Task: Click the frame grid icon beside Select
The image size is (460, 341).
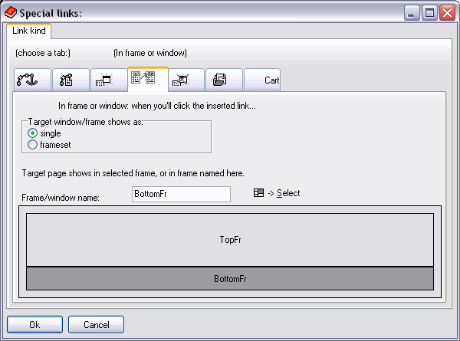Action: pyautogui.click(x=258, y=193)
